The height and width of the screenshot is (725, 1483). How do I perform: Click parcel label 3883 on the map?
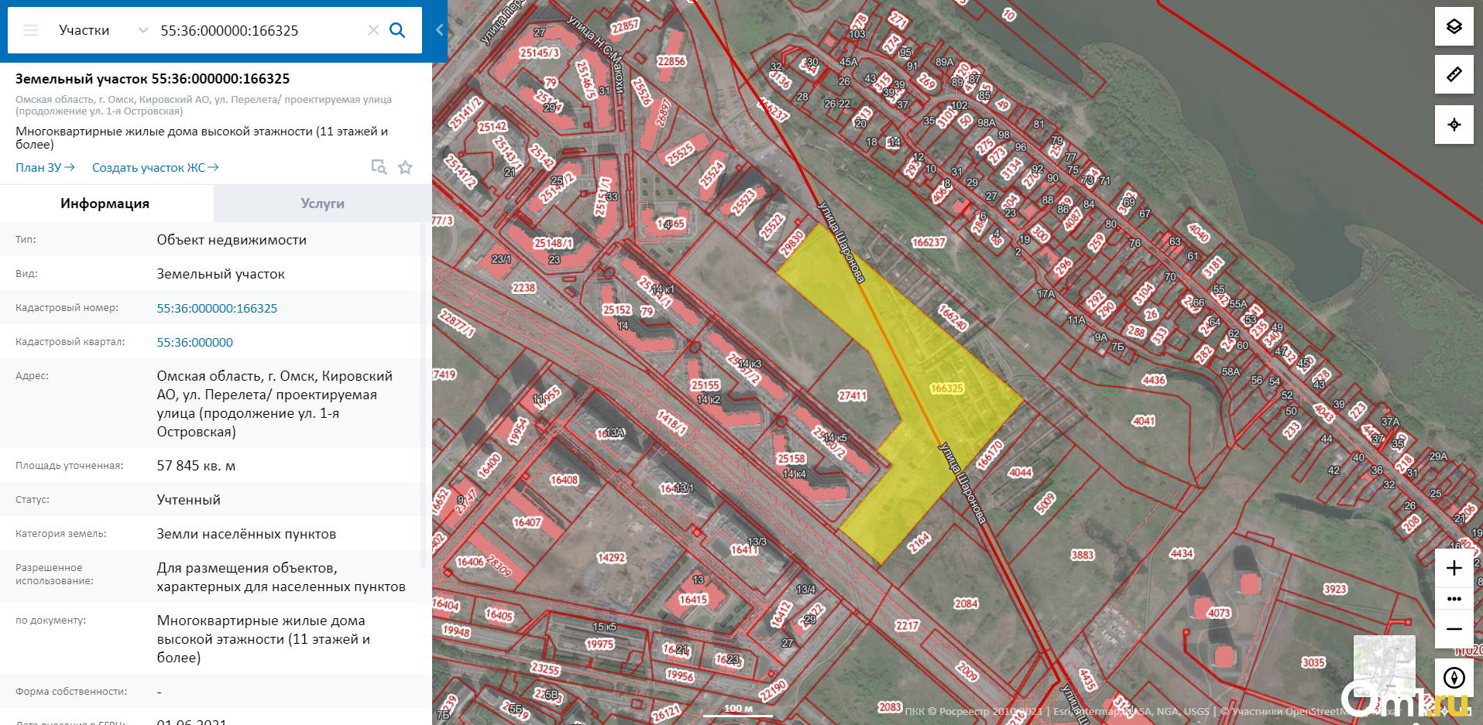(1083, 555)
